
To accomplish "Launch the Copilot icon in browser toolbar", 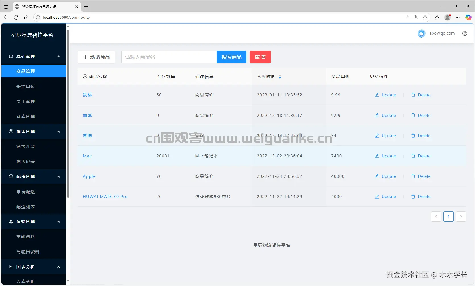I will (468, 17).
